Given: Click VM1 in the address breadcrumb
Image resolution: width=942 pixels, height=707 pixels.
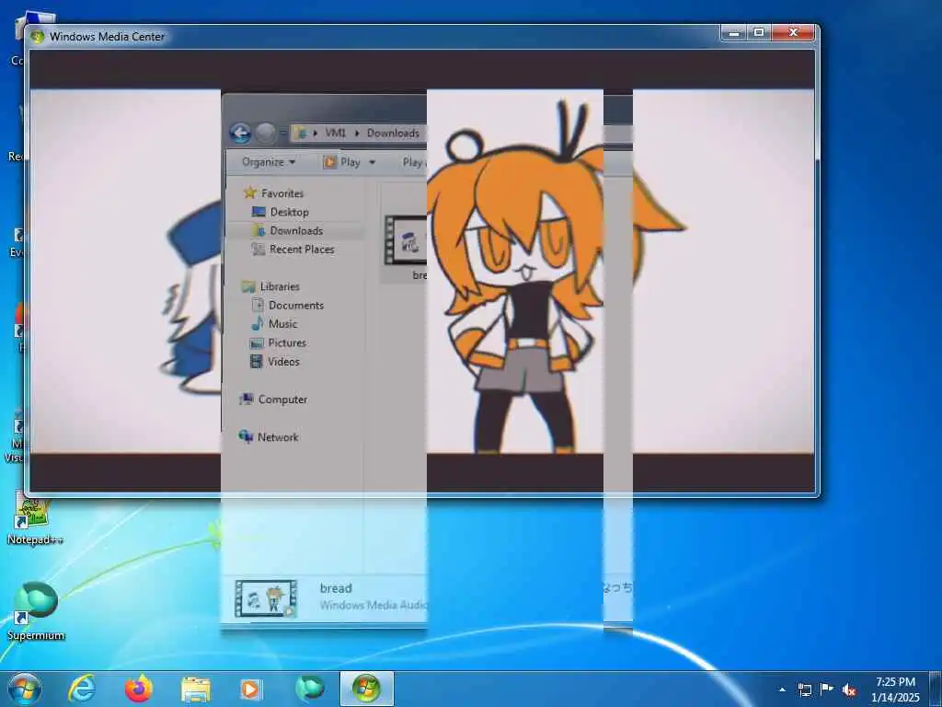Looking at the screenshot, I should 335,133.
